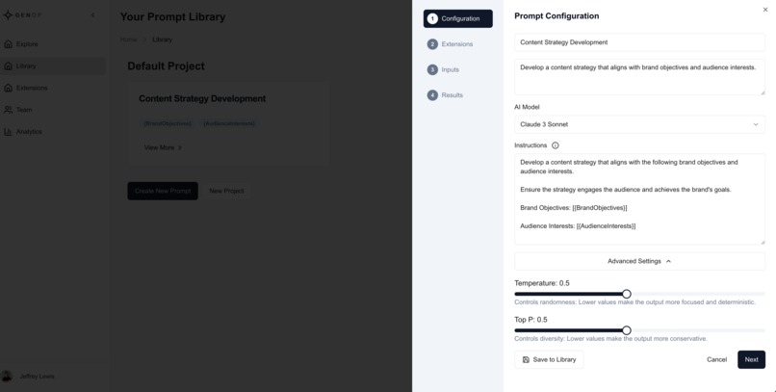Screen dimensions: 776x392
Task: Click the Jeffrey Lewis user avatar
Action: pyautogui.click(x=7, y=377)
